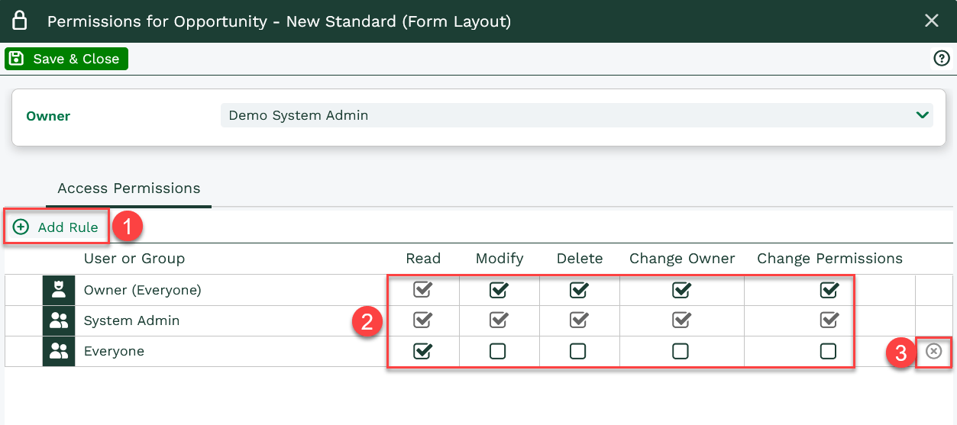The image size is (957, 425).
Task: Enable Delete for Everyone
Action: (x=578, y=351)
